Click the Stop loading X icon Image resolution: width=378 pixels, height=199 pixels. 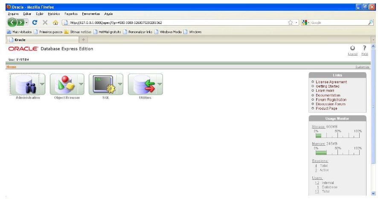pos(45,23)
